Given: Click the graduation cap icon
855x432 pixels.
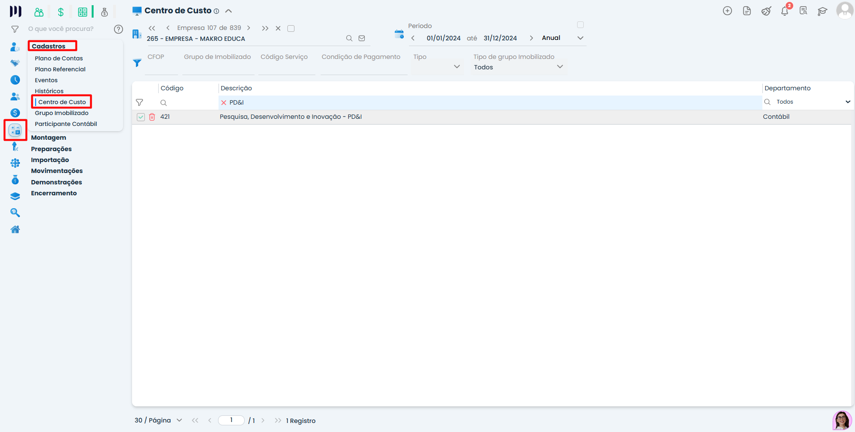Looking at the screenshot, I should coord(822,11).
